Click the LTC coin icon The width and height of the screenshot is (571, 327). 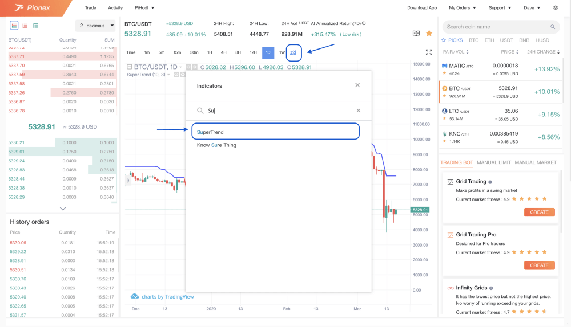(x=444, y=111)
